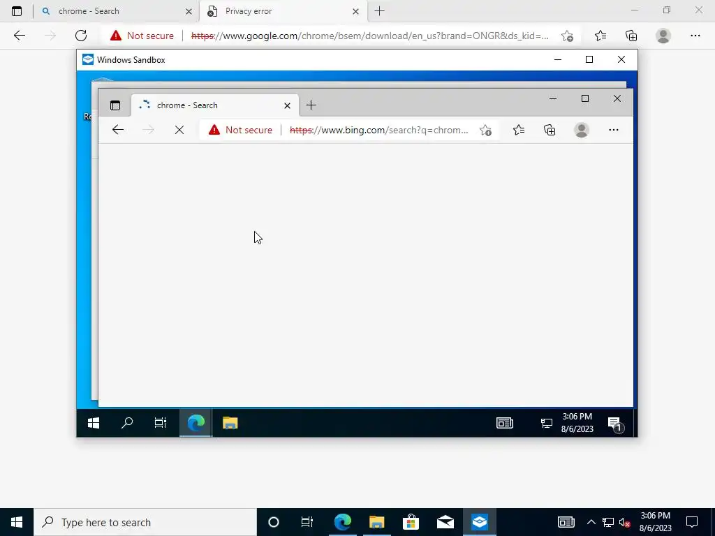The height and width of the screenshot is (536, 715).
Task: Open Task View in Sandbox taskbar
Action: tap(161, 423)
